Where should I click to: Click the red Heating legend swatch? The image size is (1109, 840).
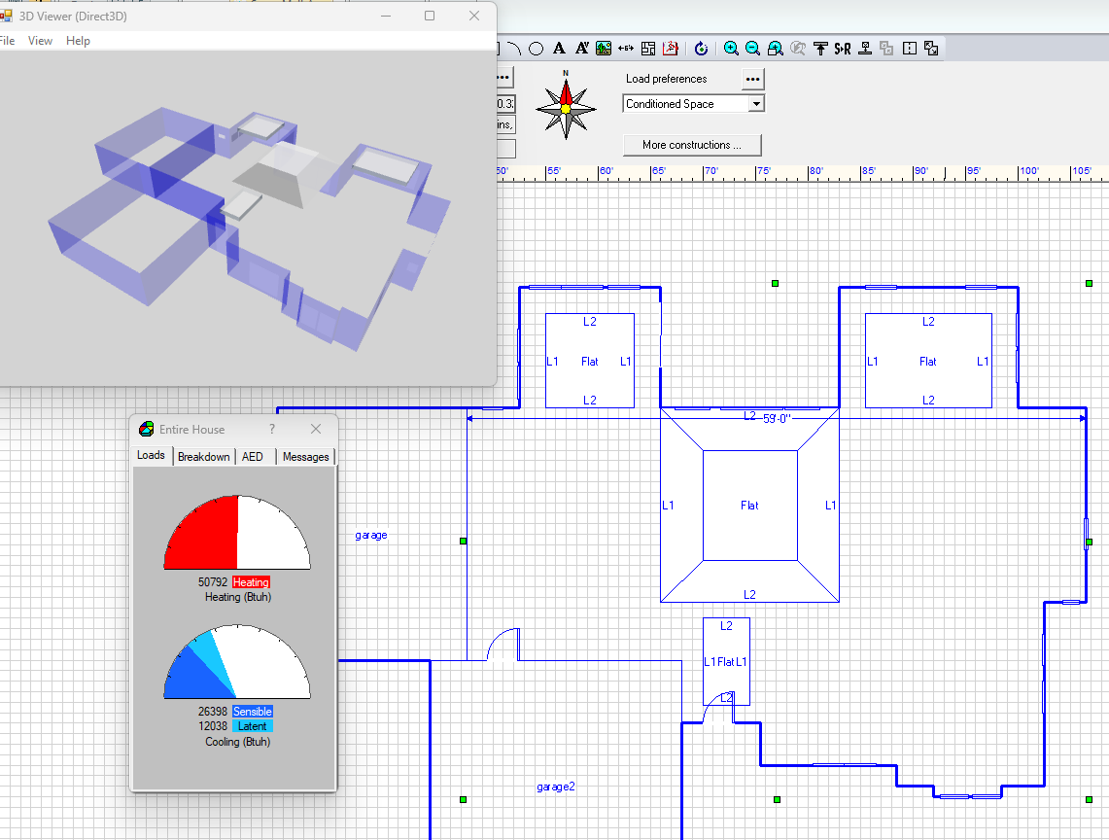pos(251,582)
